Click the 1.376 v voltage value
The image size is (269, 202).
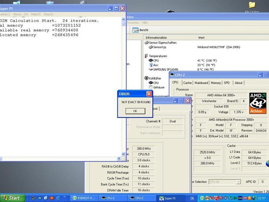coord(238,112)
